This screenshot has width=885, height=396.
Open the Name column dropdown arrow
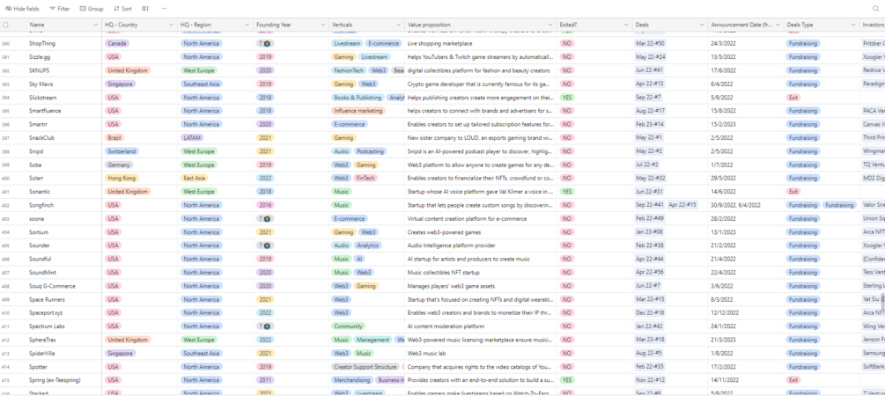95,25
